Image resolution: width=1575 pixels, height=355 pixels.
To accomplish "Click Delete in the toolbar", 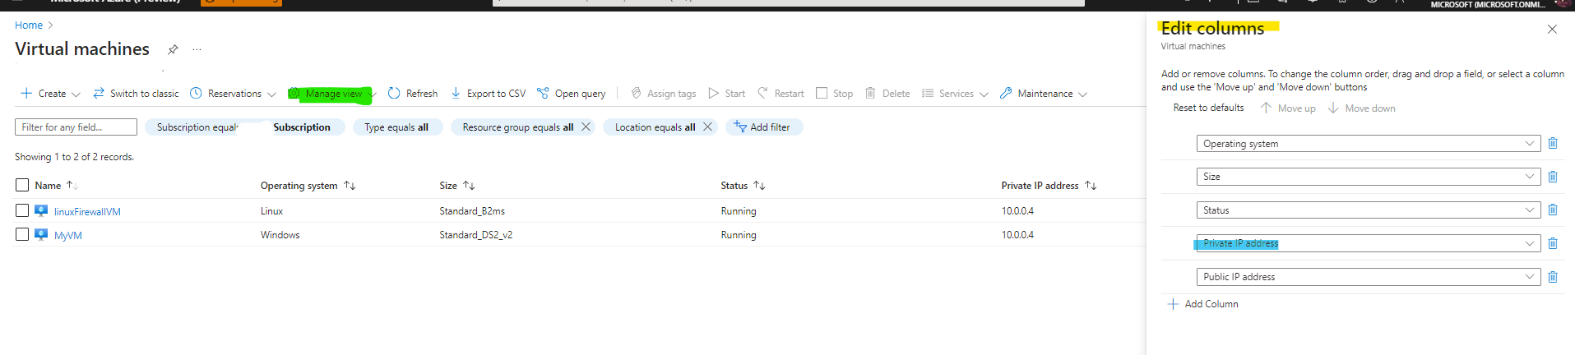I will [x=887, y=94].
